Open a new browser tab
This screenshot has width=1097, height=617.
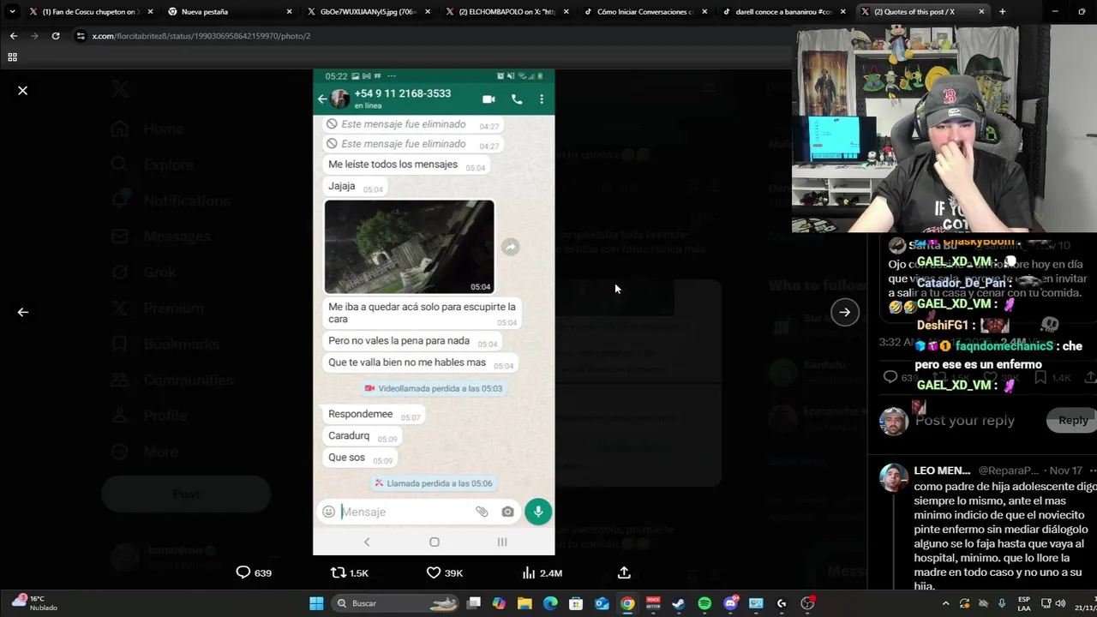pyautogui.click(x=1003, y=12)
